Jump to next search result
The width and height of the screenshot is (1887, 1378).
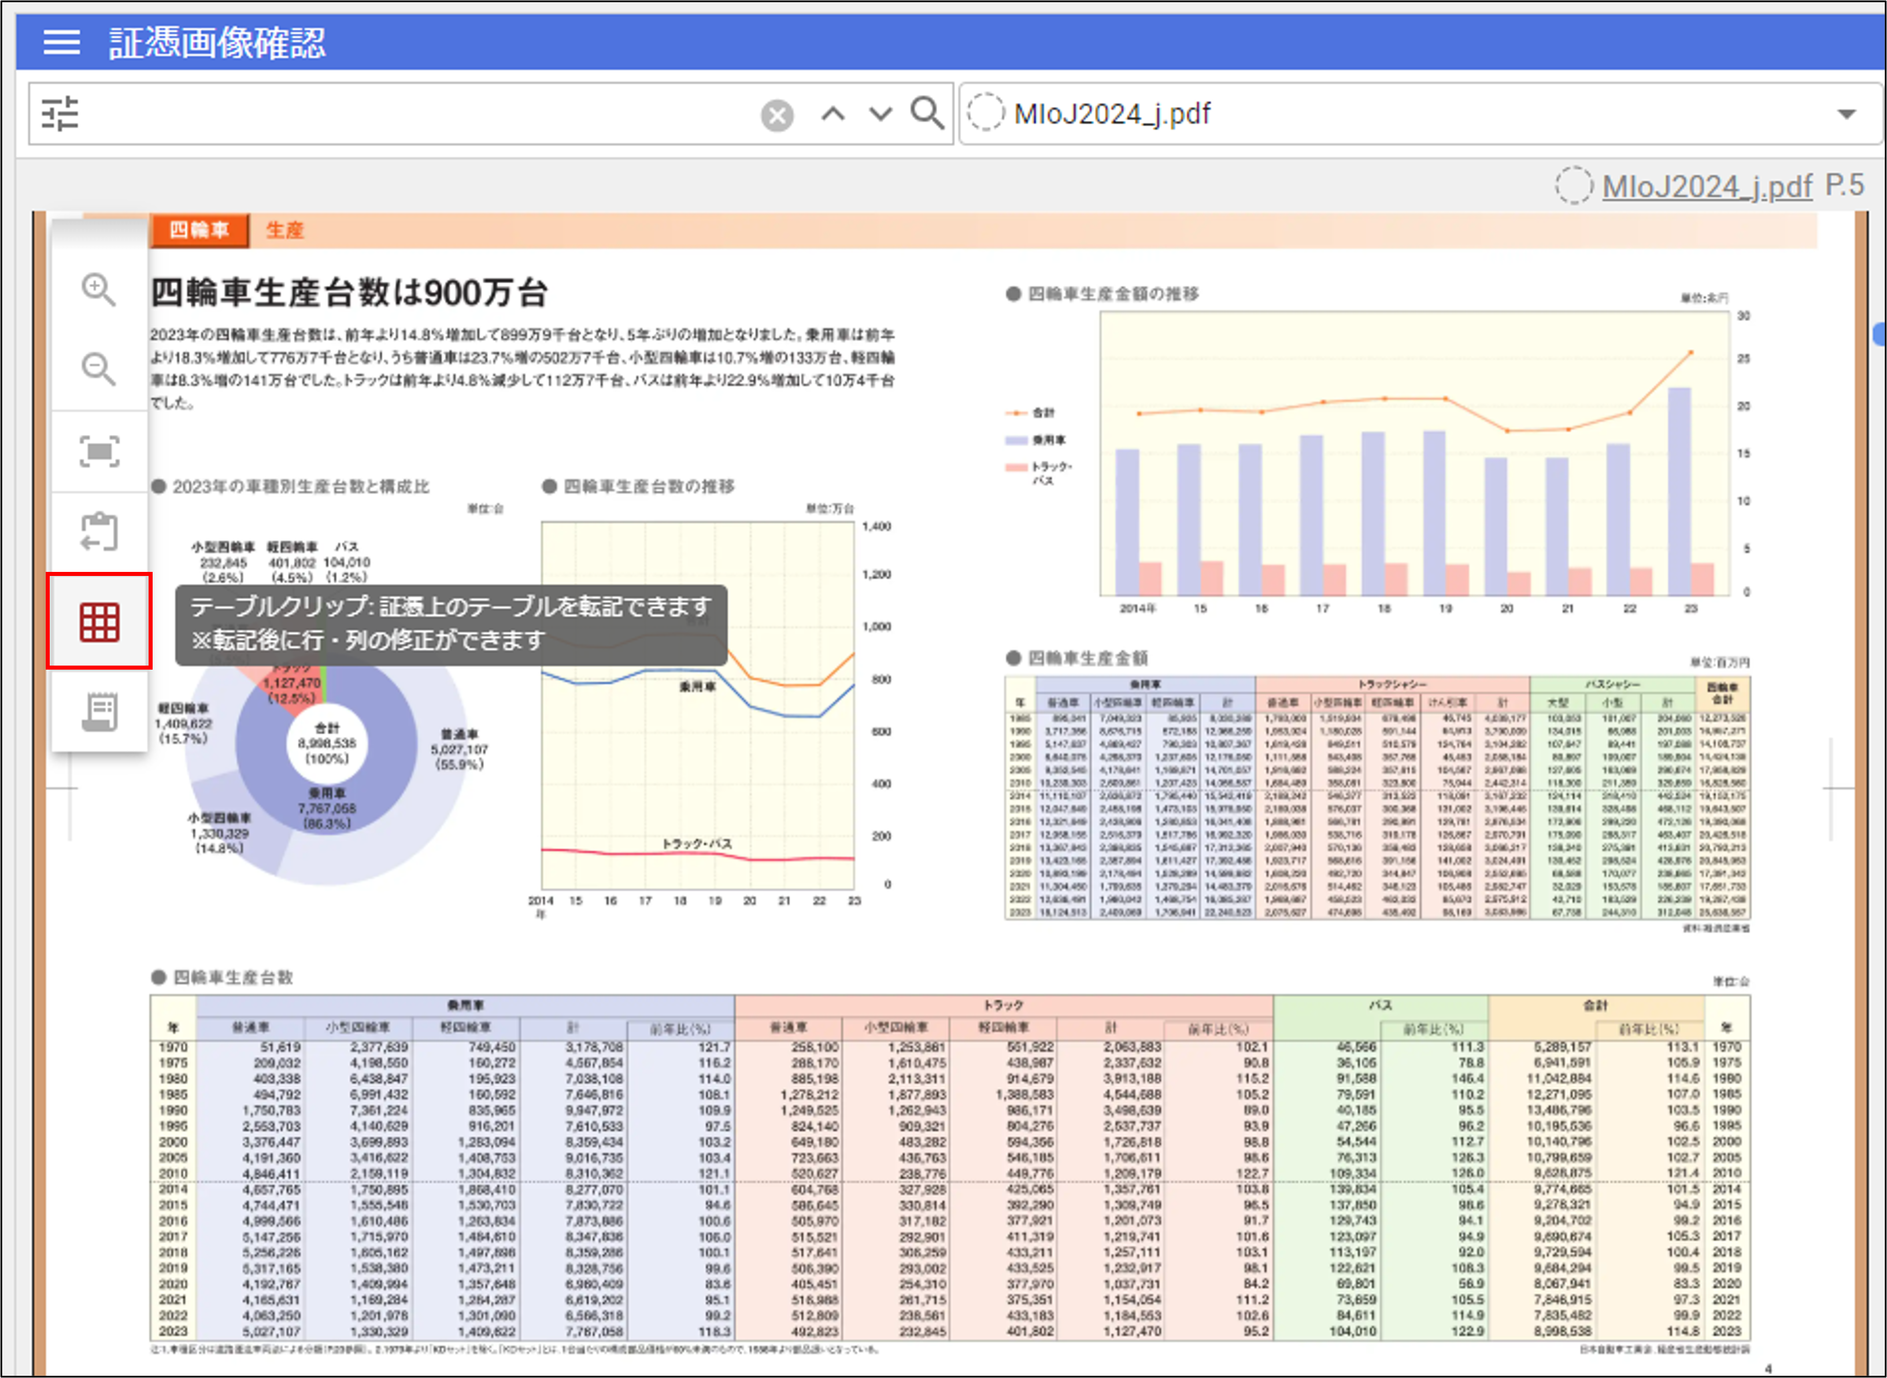point(880,113)
